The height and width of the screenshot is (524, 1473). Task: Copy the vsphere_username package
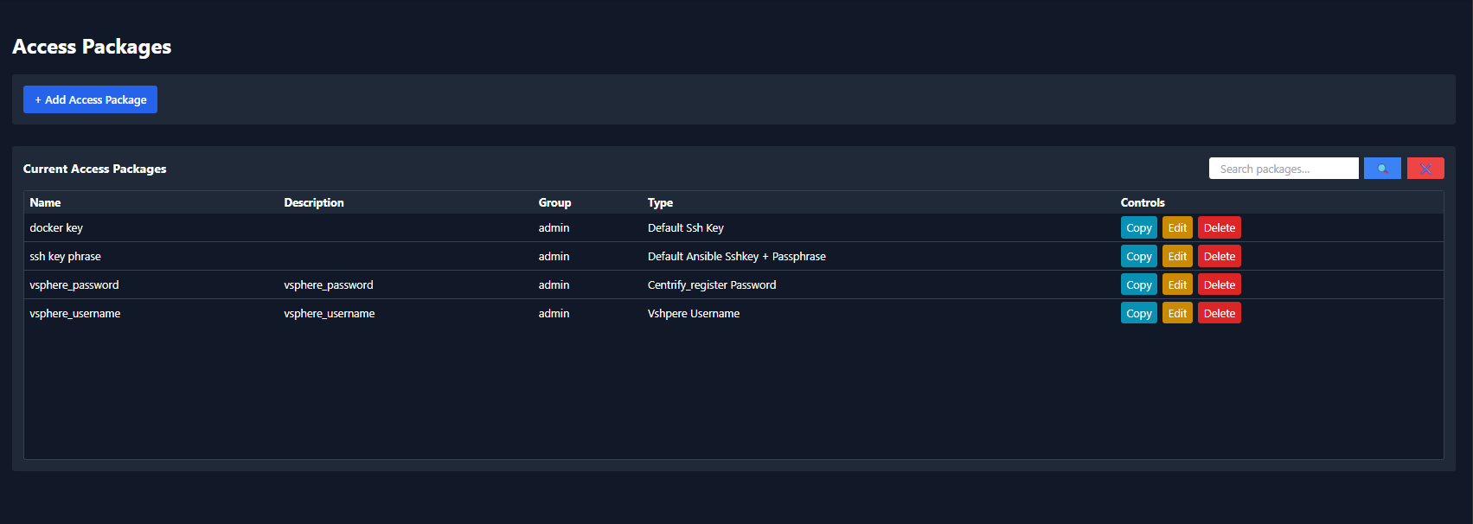[1138, 313]
